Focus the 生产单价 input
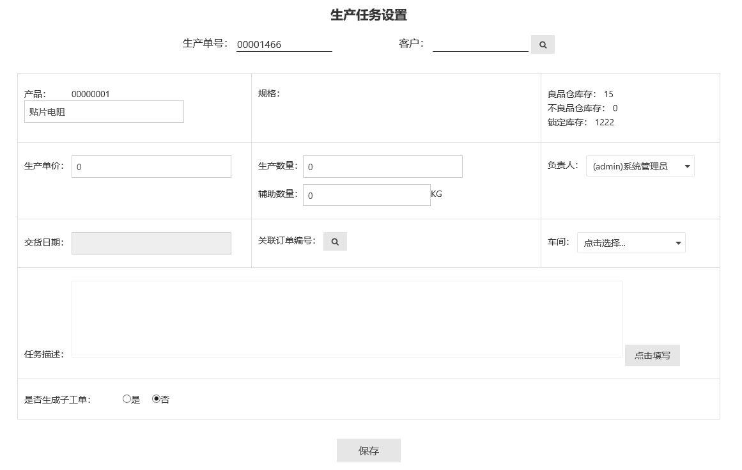Image resolution: width=742 pixels, height=470 pixels. point(151,167)
